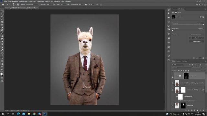Select the Brush tool in left toolbar

point(2,33)
